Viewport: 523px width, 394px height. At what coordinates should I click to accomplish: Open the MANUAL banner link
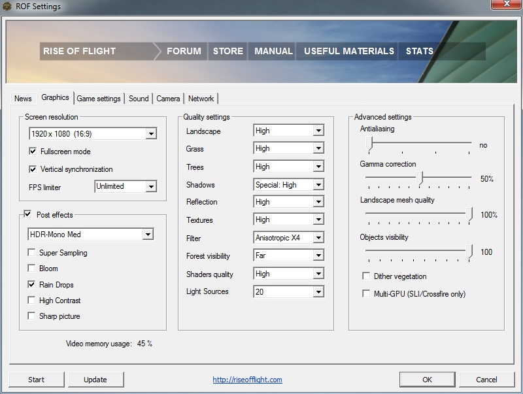click(x=273, y=51)
